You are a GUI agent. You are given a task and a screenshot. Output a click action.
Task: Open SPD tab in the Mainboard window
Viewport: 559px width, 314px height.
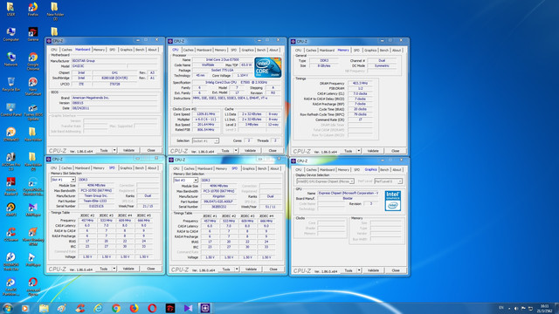pos(113,50)
